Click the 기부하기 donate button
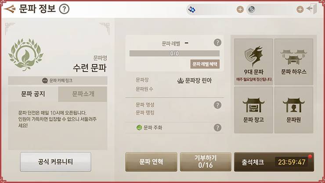 [x=206, y=162]
